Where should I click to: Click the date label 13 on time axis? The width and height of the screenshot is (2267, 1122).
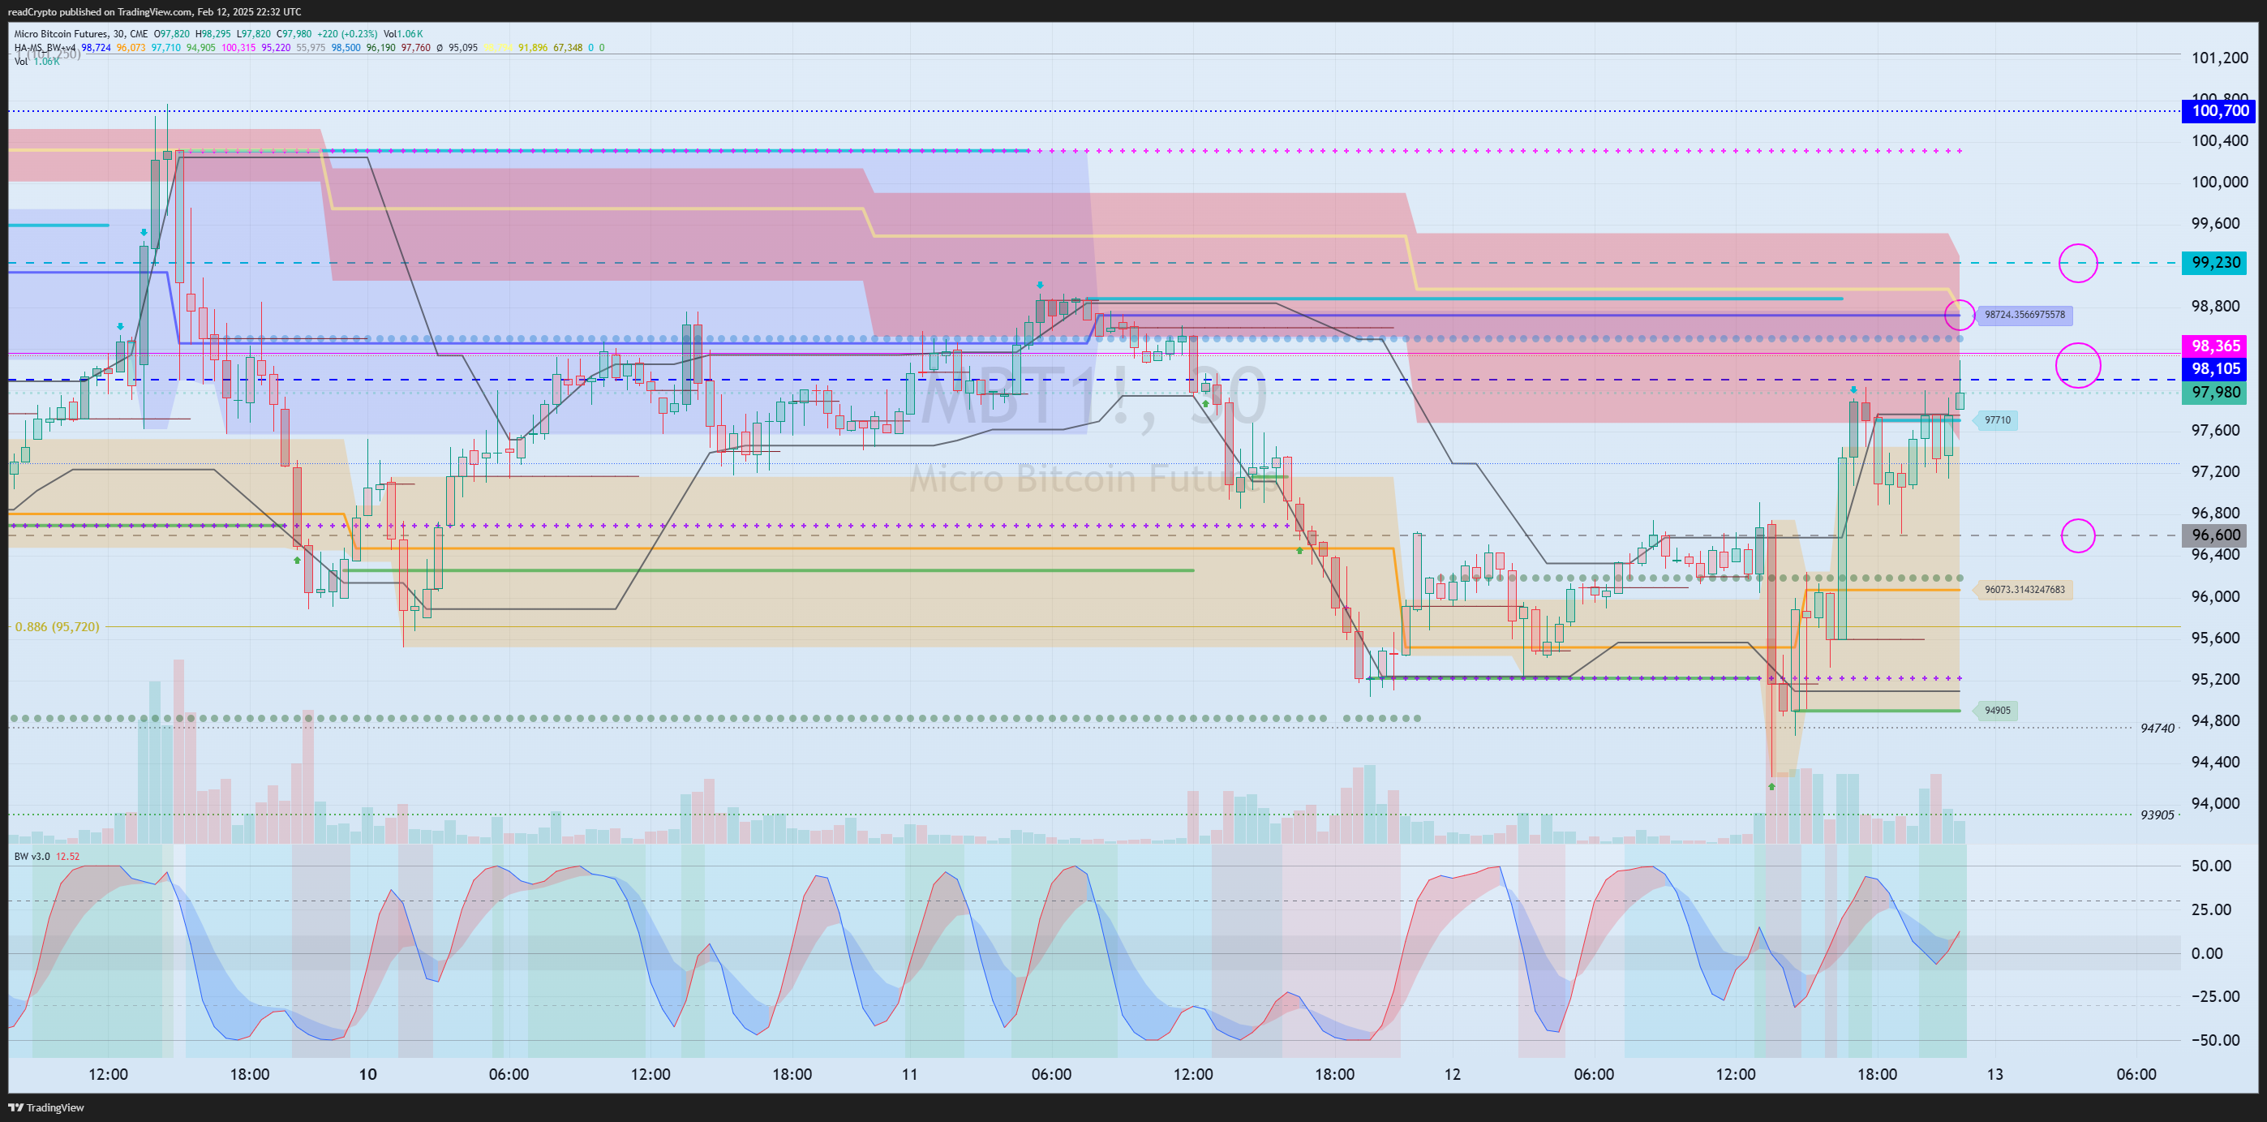coord(1994,1074)
